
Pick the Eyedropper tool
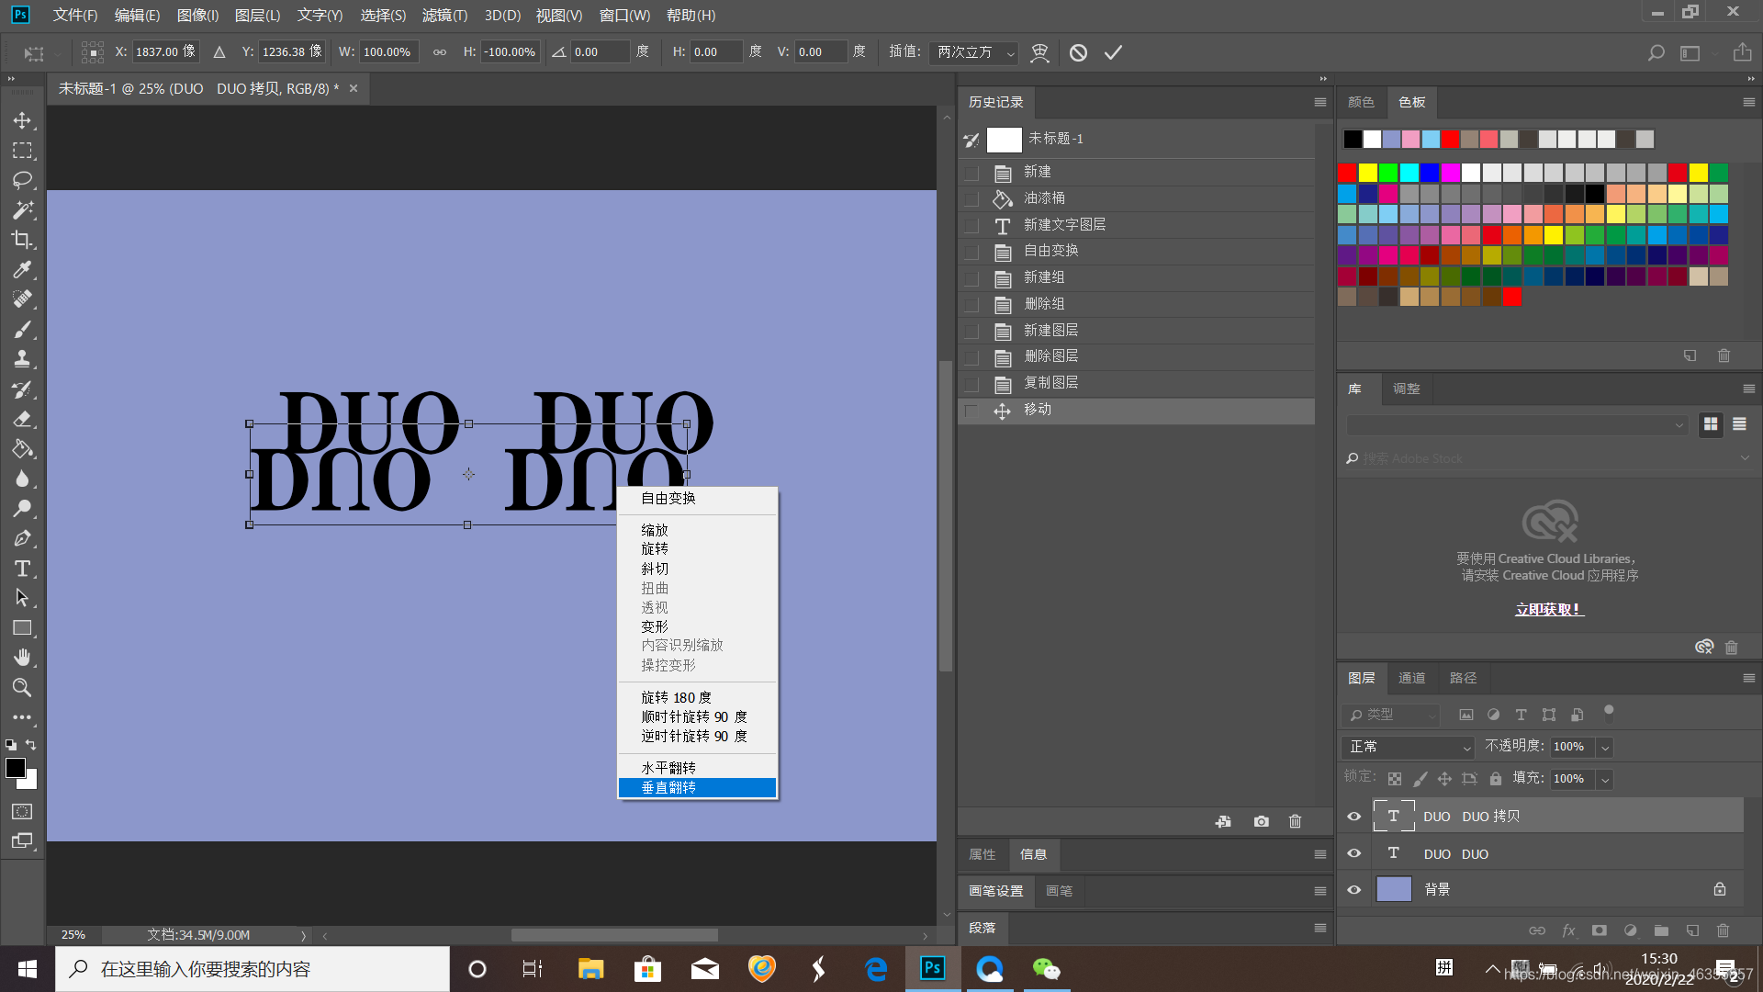click(x=22, y=269)
